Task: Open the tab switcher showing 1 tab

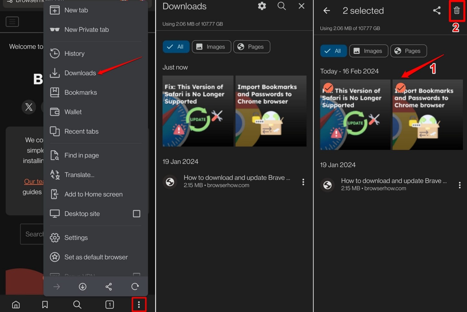Action: [x=110, y=305]
